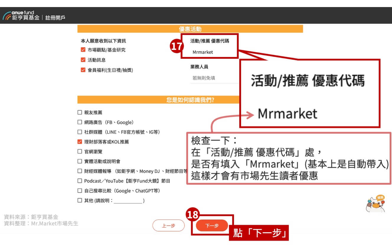Focus the 業務人員 input field
This screenshot has width=392, height=246.
(214, 78)
